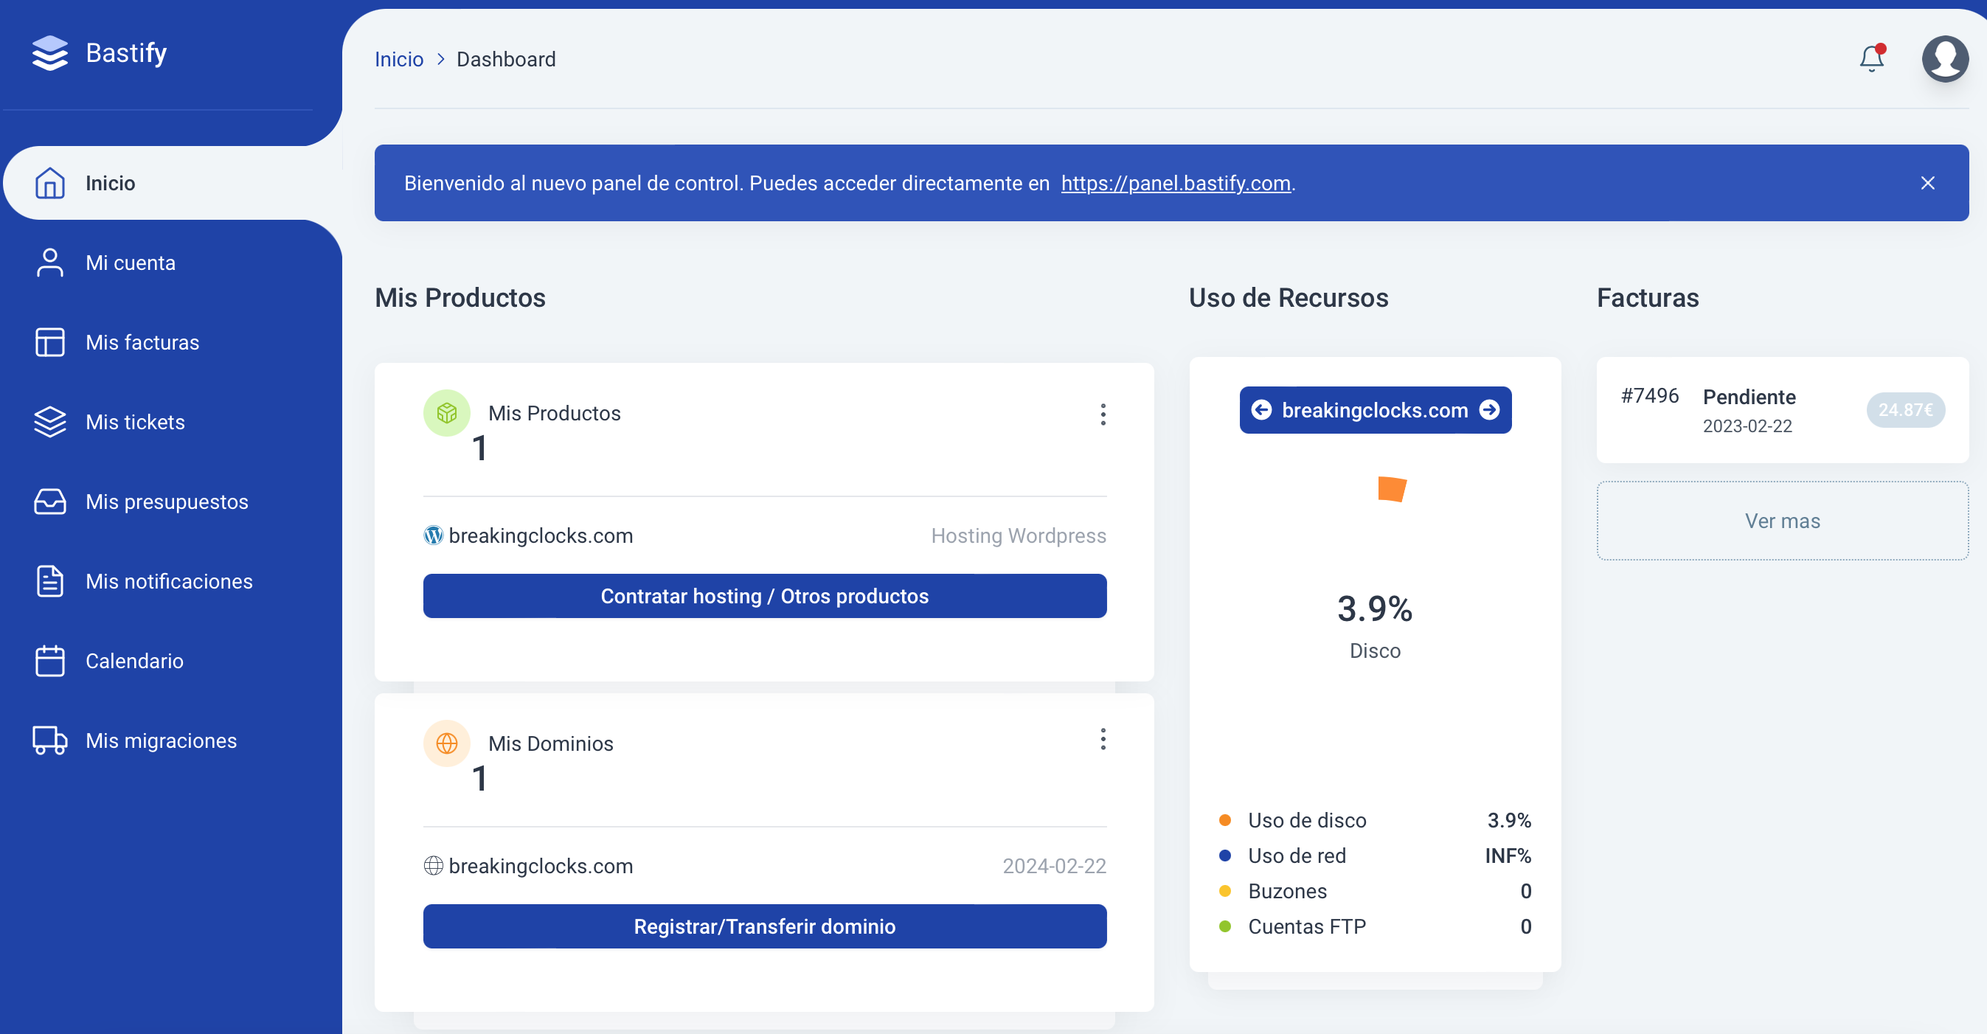Screen dimensions: 1987x1034
Task: Click the Bastify logo icon
Action: 50,53
